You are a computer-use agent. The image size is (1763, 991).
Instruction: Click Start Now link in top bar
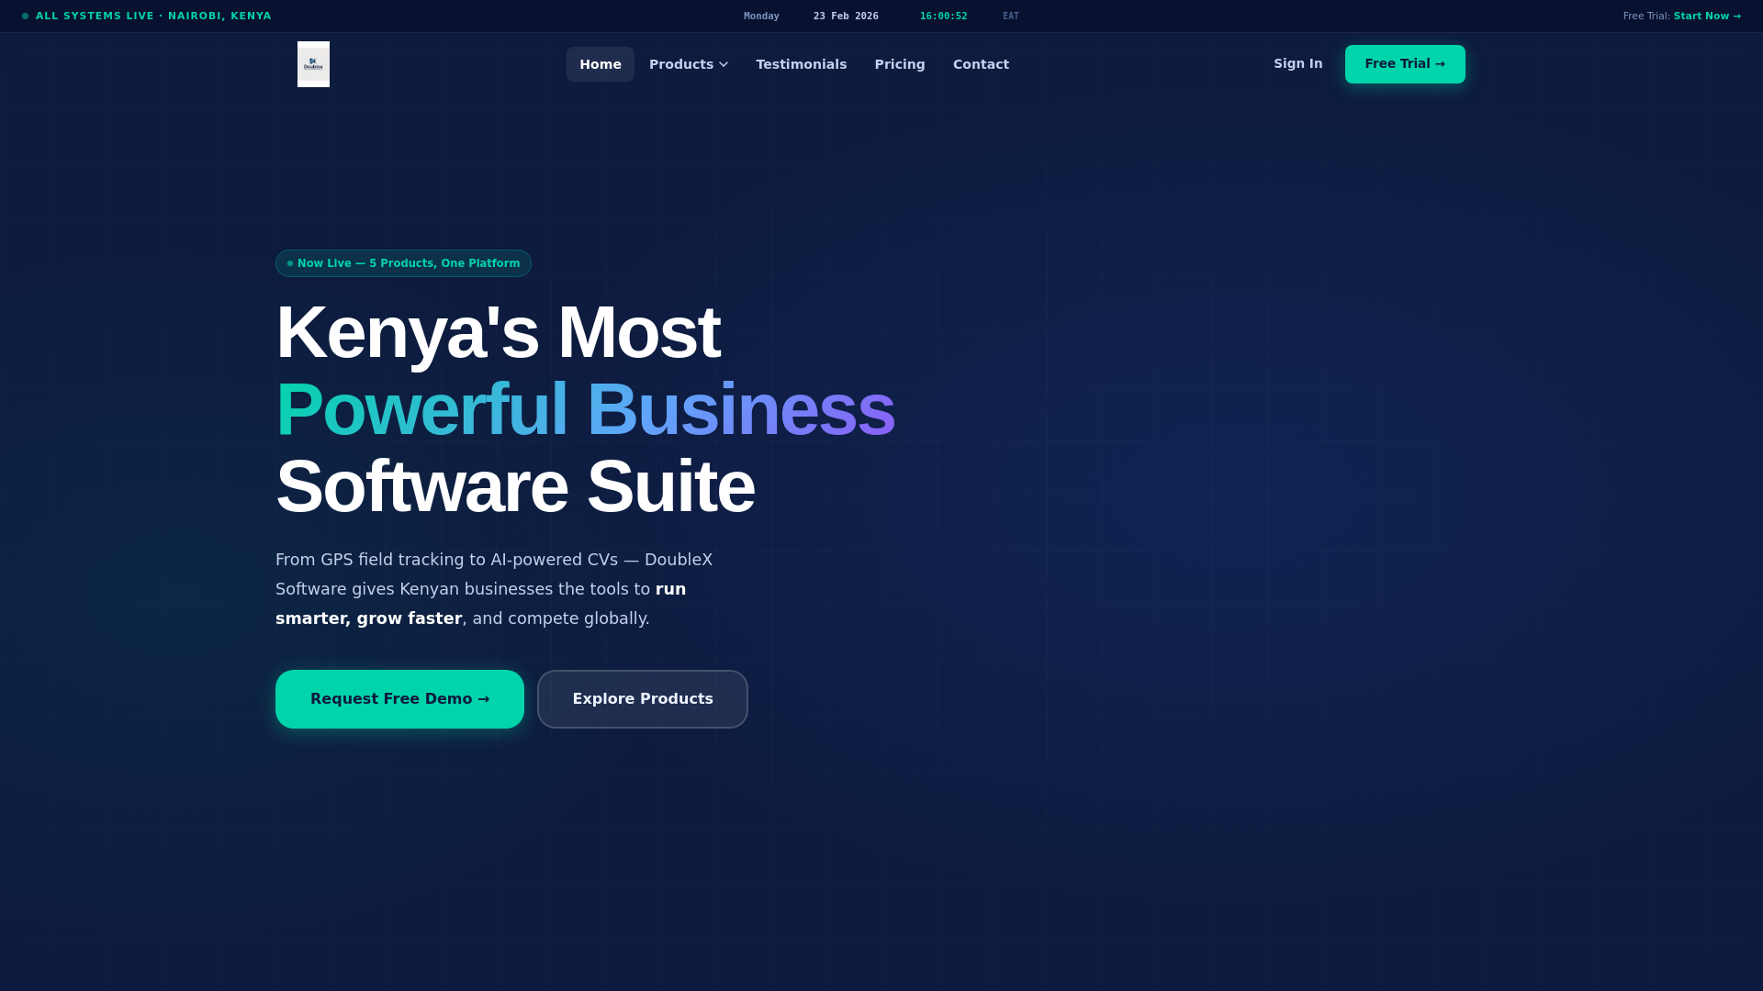click(x=1707, y=17)
